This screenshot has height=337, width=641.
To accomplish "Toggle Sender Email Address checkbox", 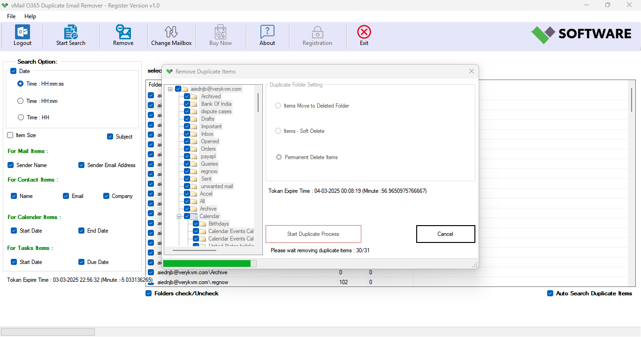I will point(81,165).
